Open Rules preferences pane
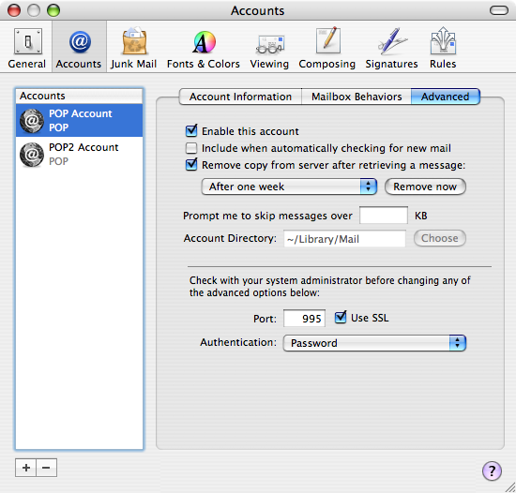This screenshot has height=493, width=516. [x=443, y=48]
